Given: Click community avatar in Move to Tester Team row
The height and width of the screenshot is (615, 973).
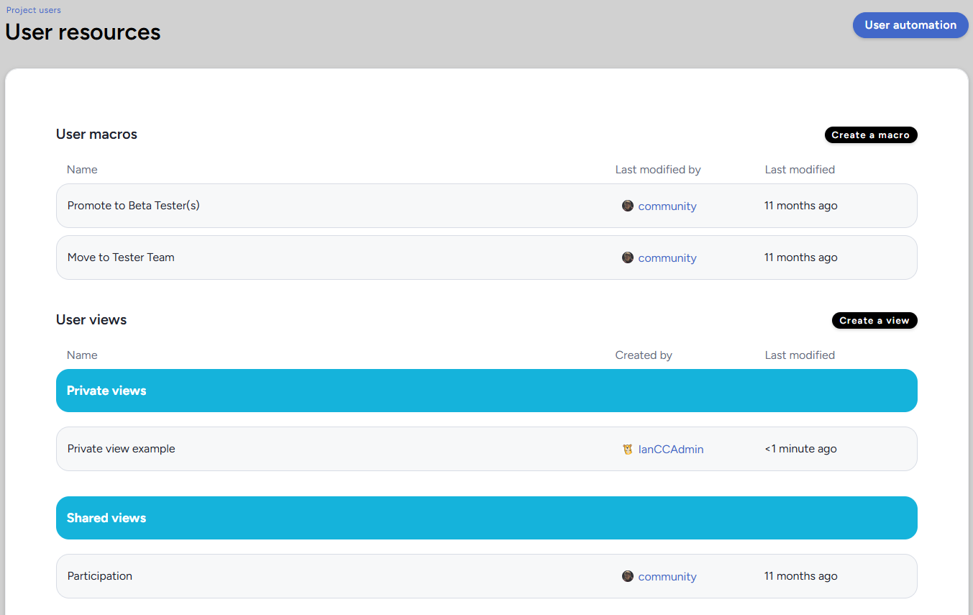Looking at the screenshot, I should 628,258.
